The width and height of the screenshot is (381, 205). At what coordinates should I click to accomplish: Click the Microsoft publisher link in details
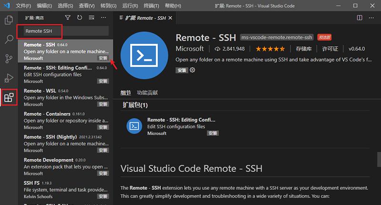[190, 49]
